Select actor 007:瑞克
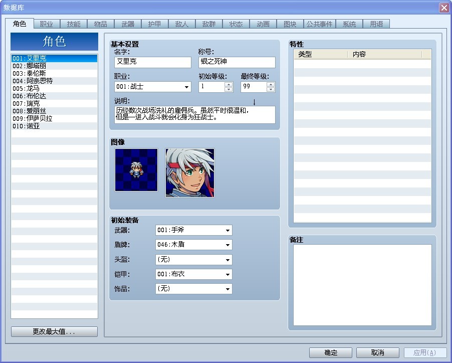This screenshot has height=363, width=452. [55, 103]
